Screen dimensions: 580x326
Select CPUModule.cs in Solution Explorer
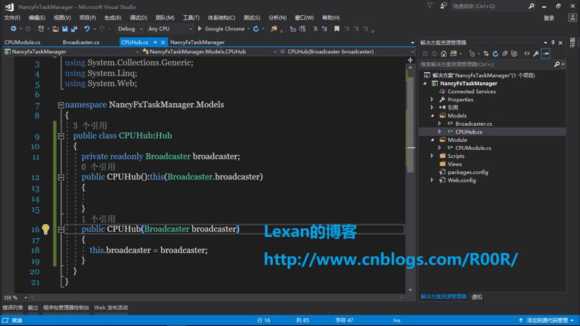click(x=473, y=148)
